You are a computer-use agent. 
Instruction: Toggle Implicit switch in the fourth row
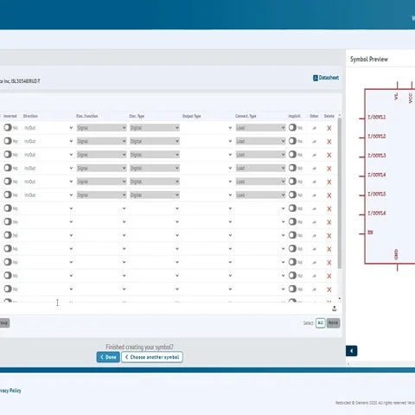(x=292, y=168)
